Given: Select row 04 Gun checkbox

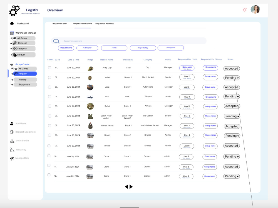Looking at the screenshot, I should pos(50,97).
